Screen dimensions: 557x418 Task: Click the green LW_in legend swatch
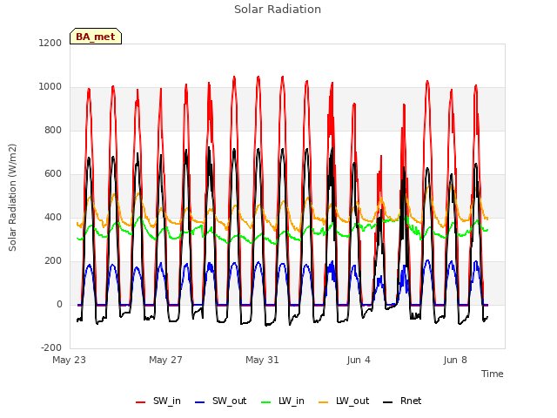[266, 402]
